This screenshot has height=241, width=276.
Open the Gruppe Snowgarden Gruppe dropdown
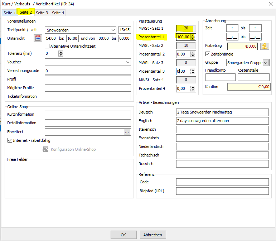pyautogui.click(x=266, y=63)
